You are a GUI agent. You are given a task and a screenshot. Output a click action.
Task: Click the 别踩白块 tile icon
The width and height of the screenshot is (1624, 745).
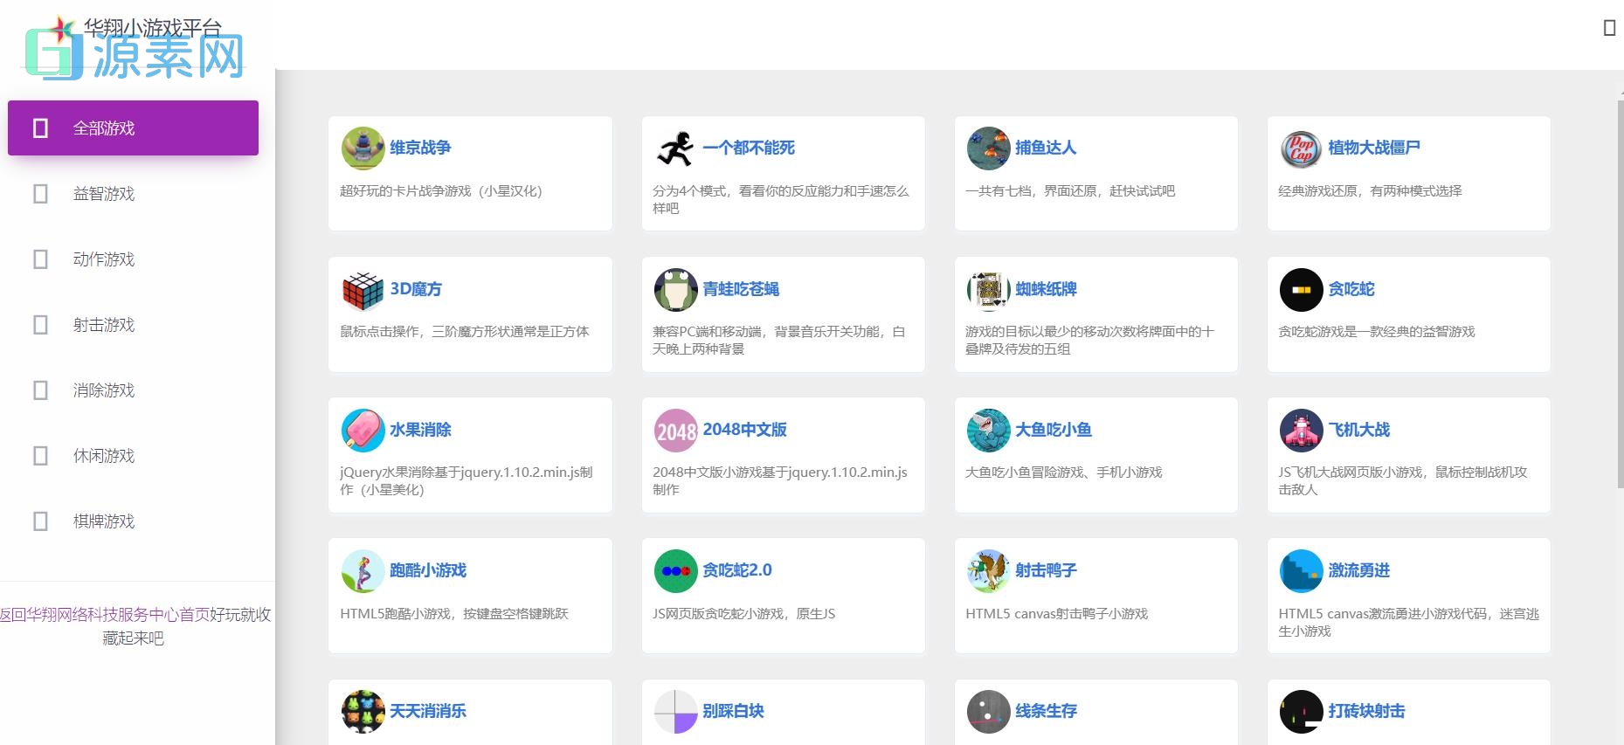[675, 712]
